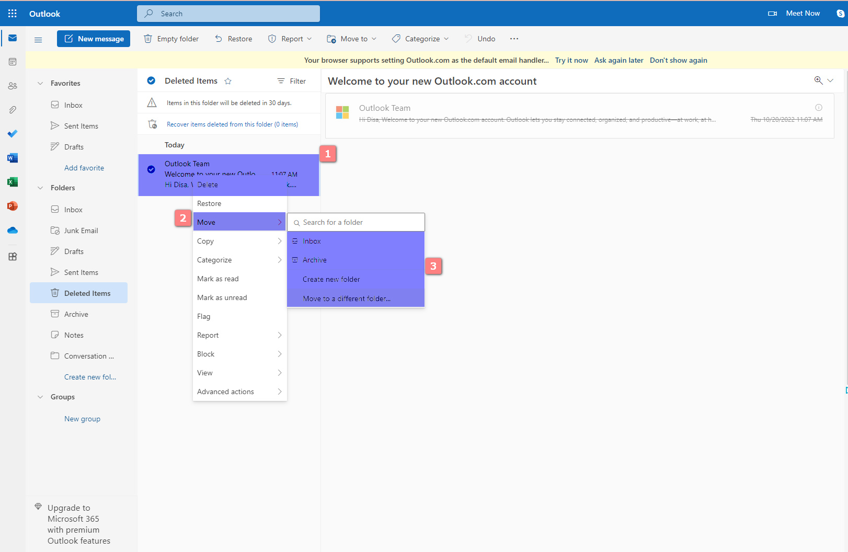Select the Deleted Items folder
Screen dimensions: 848x552
click(x=79, y=293)
